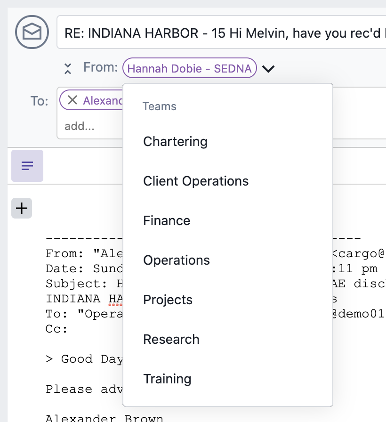Image resolution: width=386 pixels, height=422 pixels.
Task: Click the quoted 'Cc:' line
Action: click(56, 329)
